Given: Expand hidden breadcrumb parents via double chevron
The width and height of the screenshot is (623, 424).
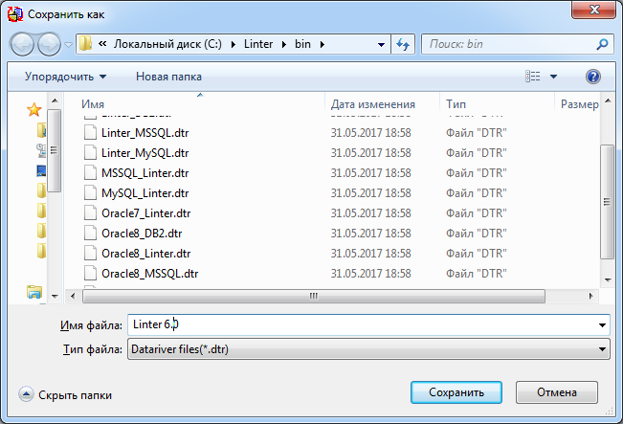Looking at the screenshot, I should tap(102, 44).
